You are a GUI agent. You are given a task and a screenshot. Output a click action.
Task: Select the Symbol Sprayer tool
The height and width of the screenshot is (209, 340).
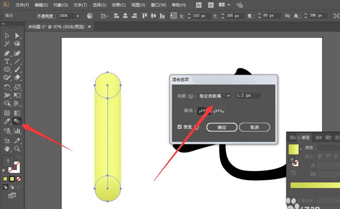[7, 131]
